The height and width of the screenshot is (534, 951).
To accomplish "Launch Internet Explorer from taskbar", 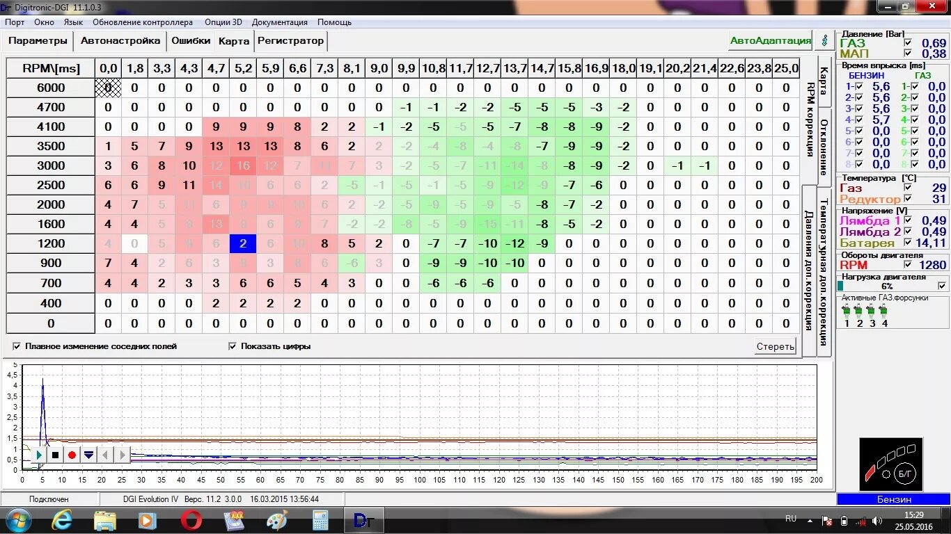I will click(61, 520).
